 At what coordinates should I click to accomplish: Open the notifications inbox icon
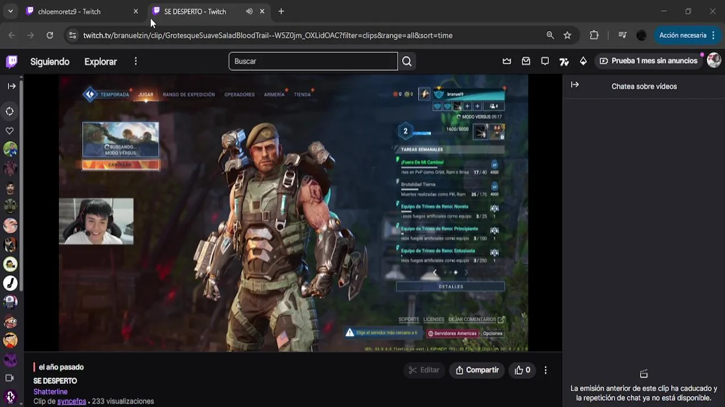tap(526, 61)
